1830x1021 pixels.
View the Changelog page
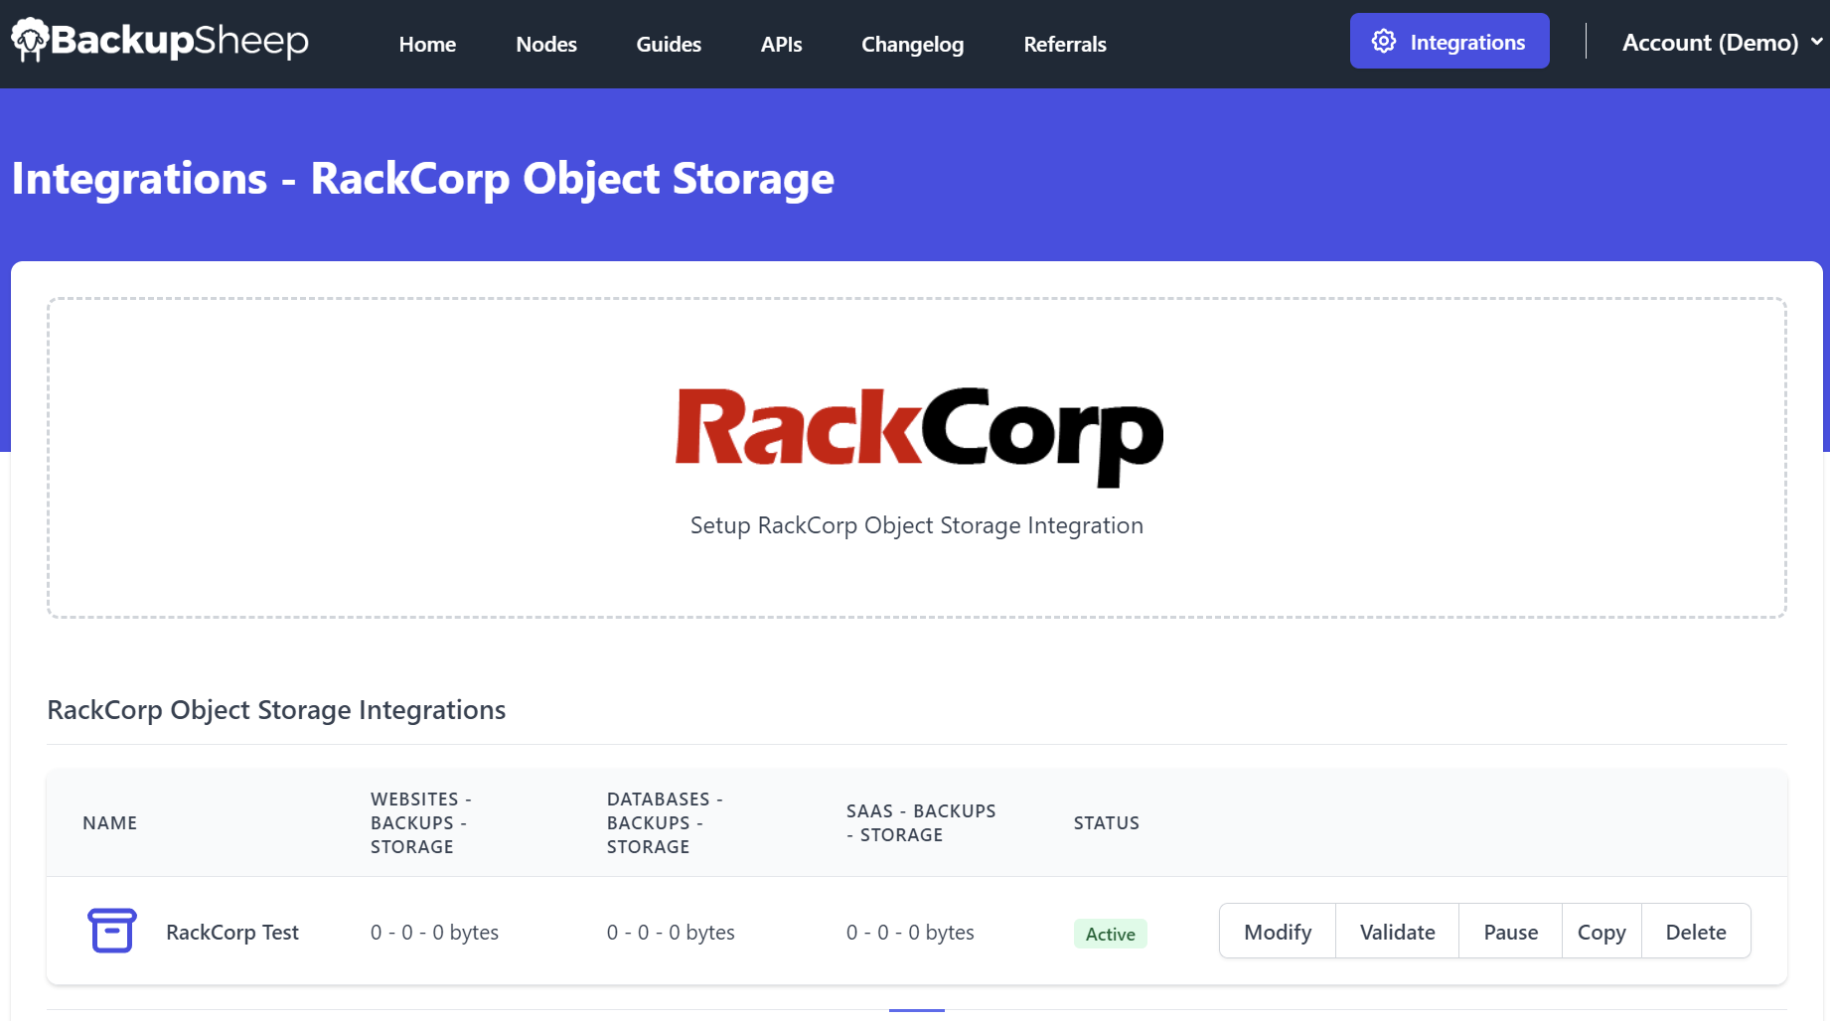(912, 45)
